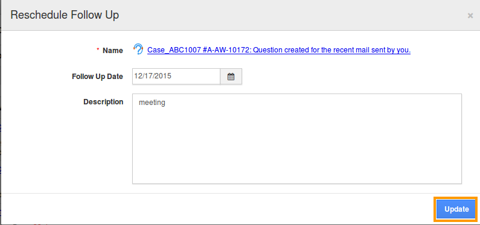This screenshot has width=480, height=225.
Task: Close the Reschedule Follow Up dialog
Action: point(470,16)
